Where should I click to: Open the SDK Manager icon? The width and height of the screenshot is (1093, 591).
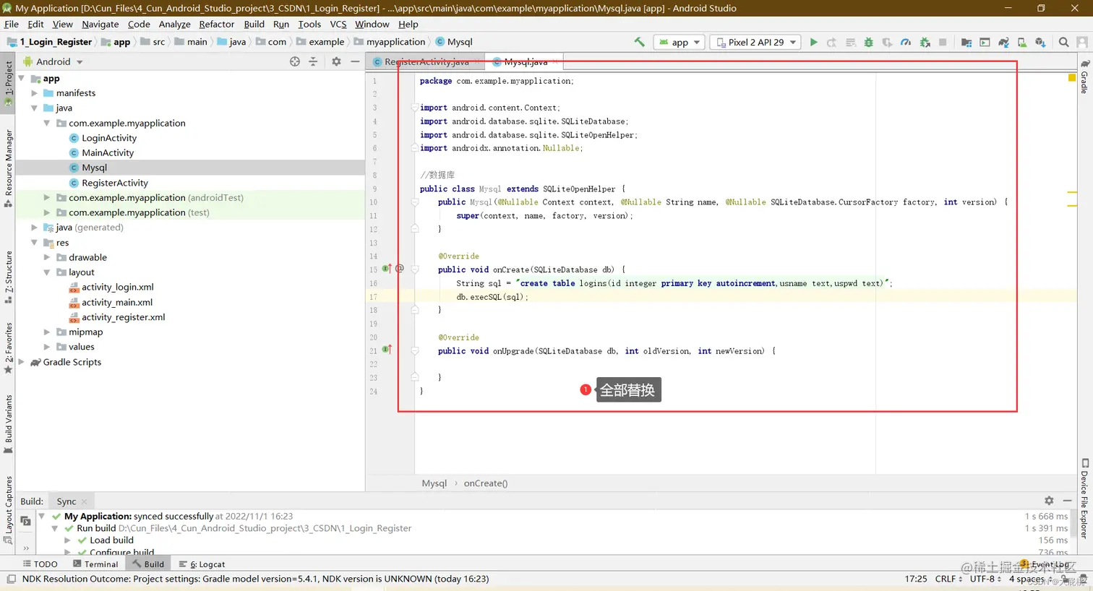tap(1040, 42)
